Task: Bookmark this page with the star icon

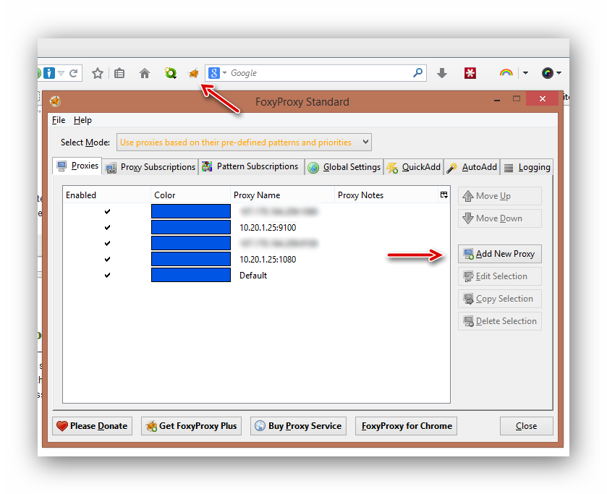Action: [x=98, y=73]
